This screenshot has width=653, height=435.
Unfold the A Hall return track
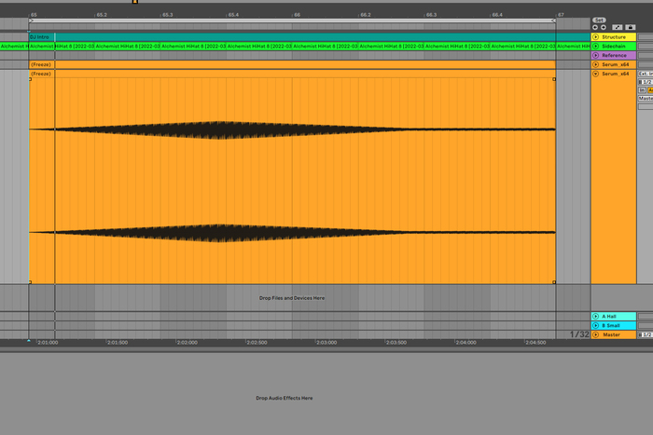(x=596, y=316)
